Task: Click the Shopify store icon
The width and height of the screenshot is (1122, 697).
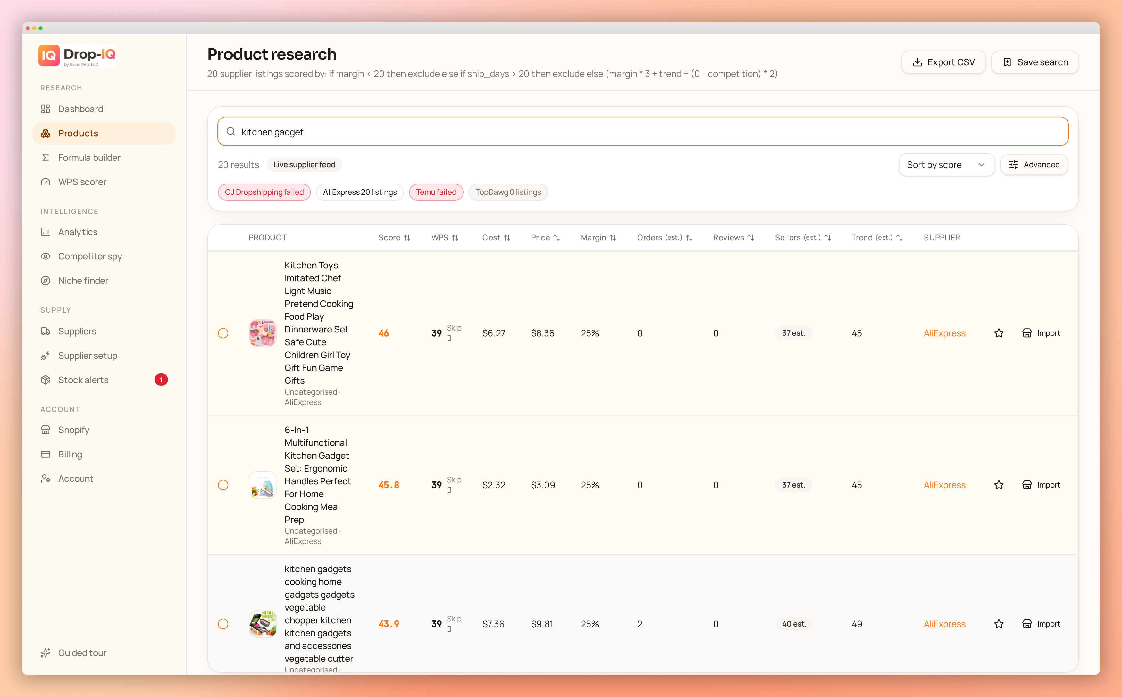Action: (x=45, y=430)
